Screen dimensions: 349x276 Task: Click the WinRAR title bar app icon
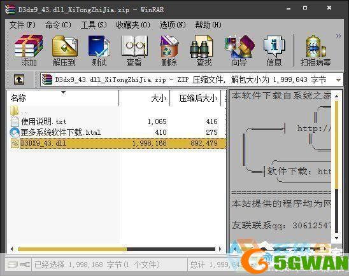click(10, 10)
